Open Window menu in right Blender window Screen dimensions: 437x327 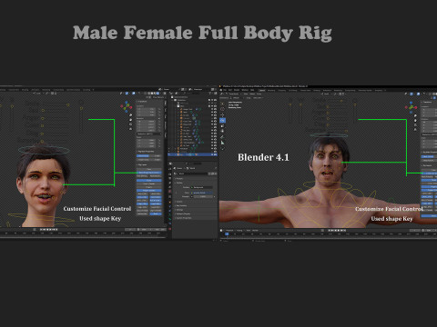pos(245,90)
